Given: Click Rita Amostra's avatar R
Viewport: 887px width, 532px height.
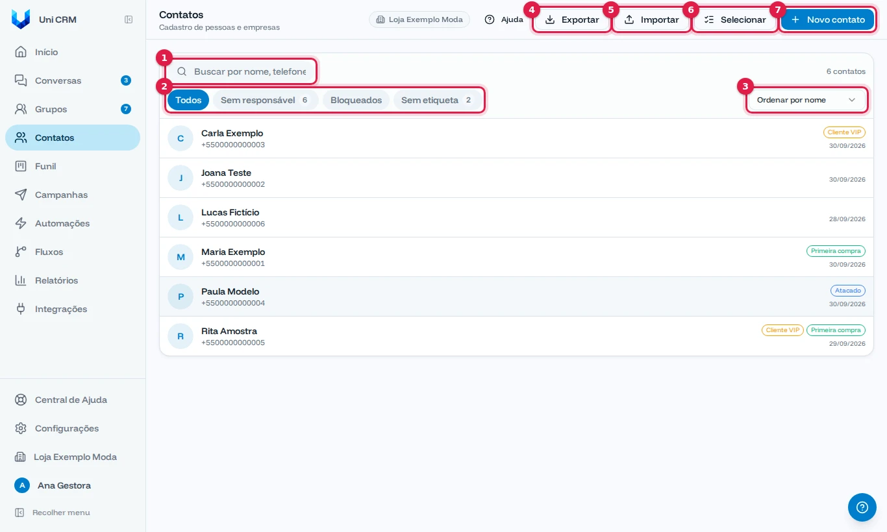Looking at the screenshot, I should [181, 336].
